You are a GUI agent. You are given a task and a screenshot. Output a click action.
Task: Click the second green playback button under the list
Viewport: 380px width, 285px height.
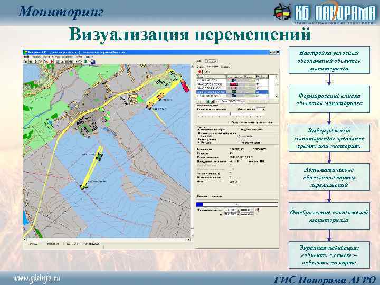click(212, 101)
